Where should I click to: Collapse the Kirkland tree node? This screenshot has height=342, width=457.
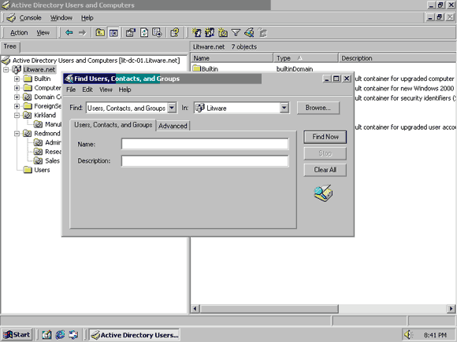17,115
